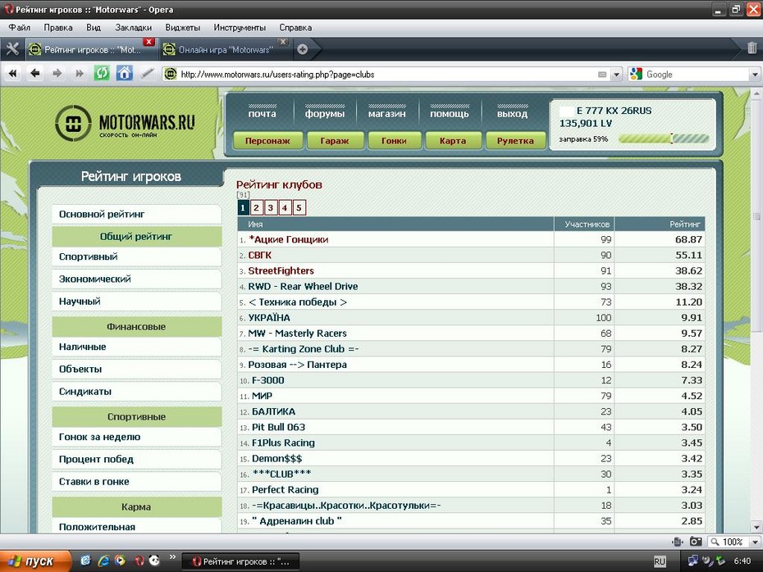Click the soccer ball quick launch icon
Image resolution: width=763 pixels, height=572 pixels.
(x=155, y=561)
